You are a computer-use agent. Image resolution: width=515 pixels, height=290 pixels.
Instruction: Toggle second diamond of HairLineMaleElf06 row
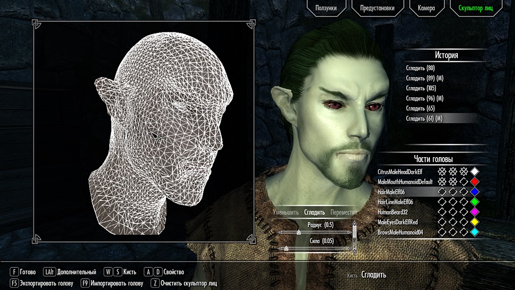point(453,201)
